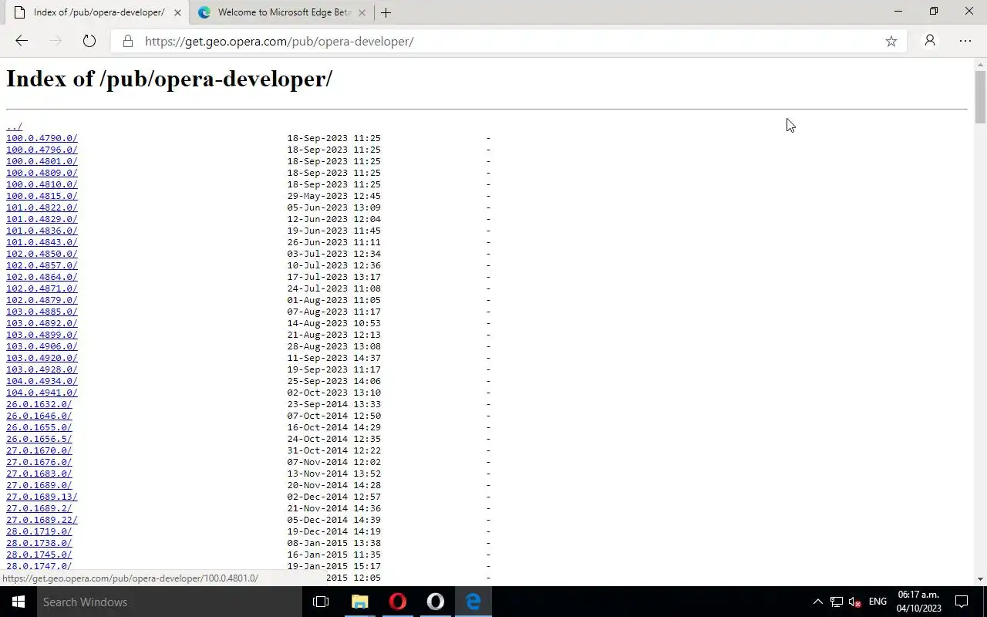Open the 103.0.4885.0/ directory
Viewport: 987px width, 617px height.
[x=42, y=312]
